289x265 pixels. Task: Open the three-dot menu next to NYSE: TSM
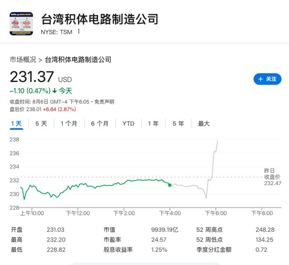click(x=79, y=31)
